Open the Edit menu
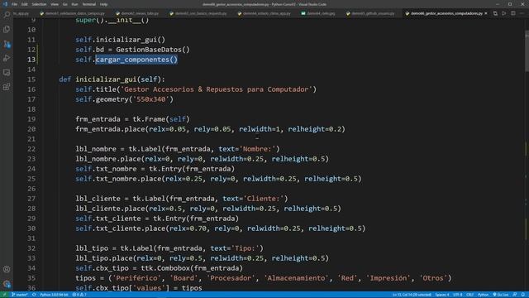Viewport: 529px width, 298px height. coord(25,4)
